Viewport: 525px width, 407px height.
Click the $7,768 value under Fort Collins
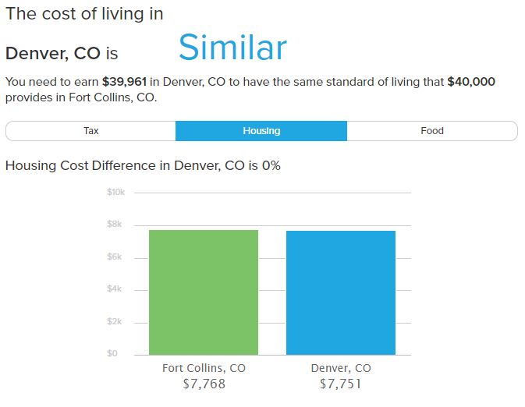204,384
